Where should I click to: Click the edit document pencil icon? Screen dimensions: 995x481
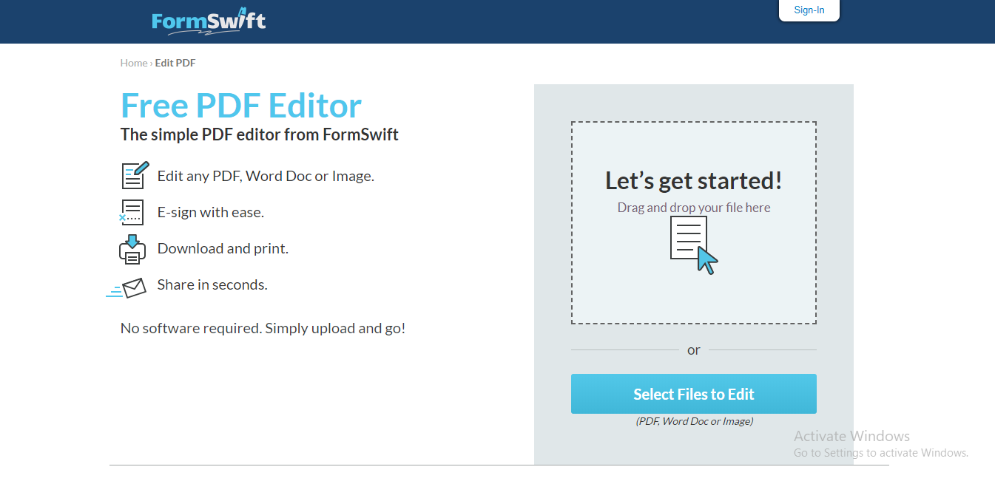[135, 176]
